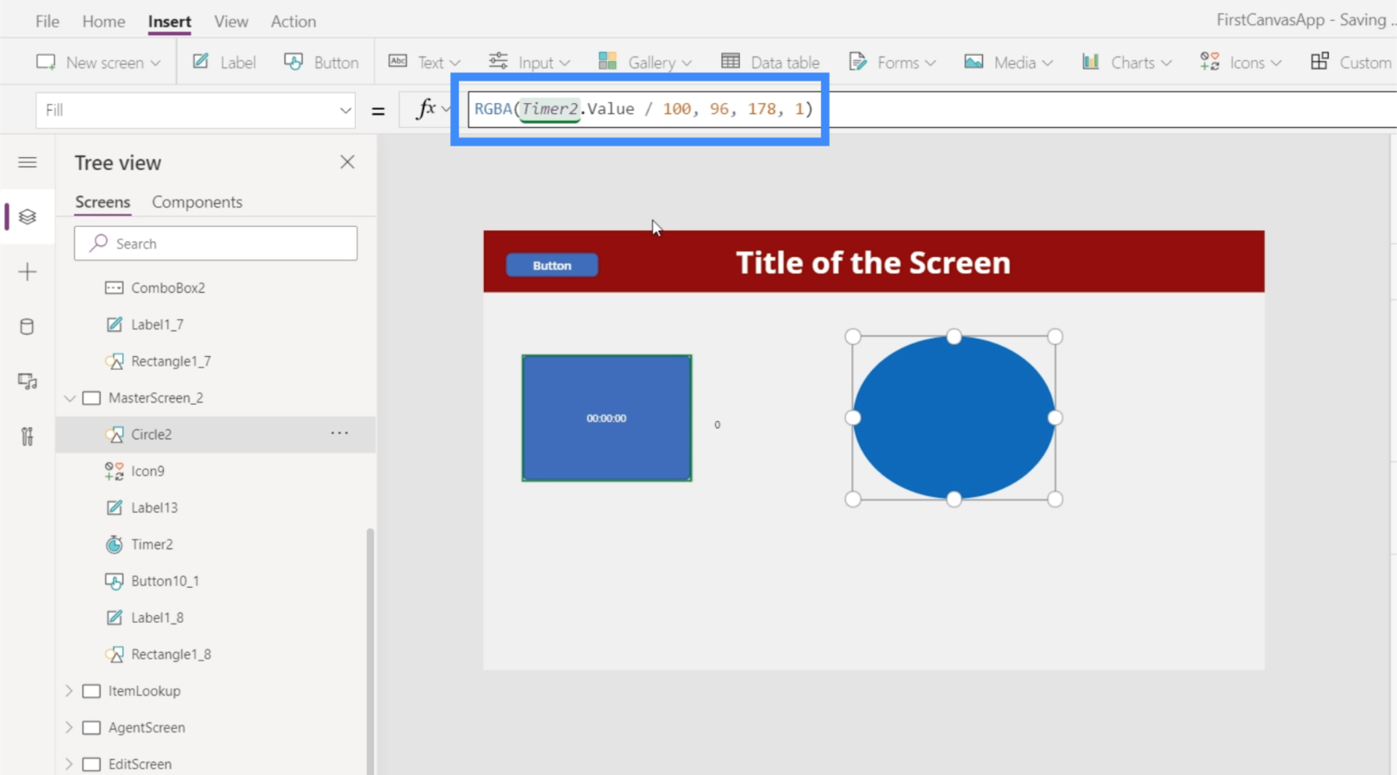
Task: Select Rectangle1_8 in tree view
Action: point(171,654)
